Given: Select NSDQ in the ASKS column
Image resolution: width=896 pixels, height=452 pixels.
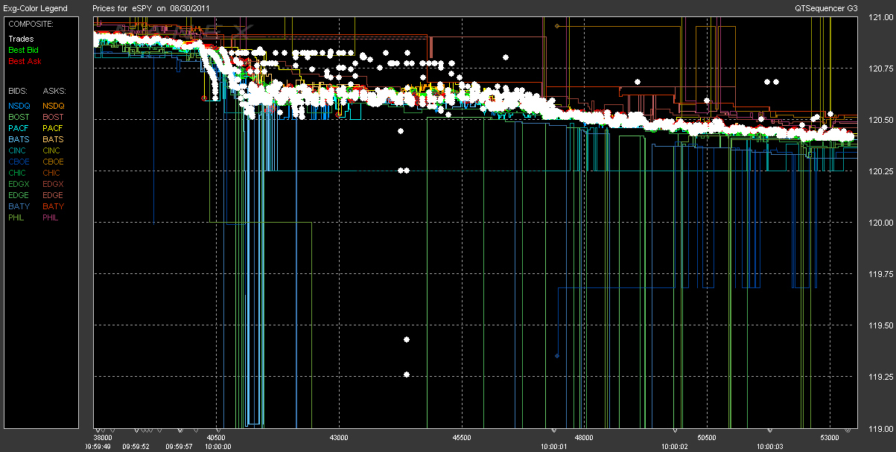Looking at the screenshot, I should [x=54, y=106].
